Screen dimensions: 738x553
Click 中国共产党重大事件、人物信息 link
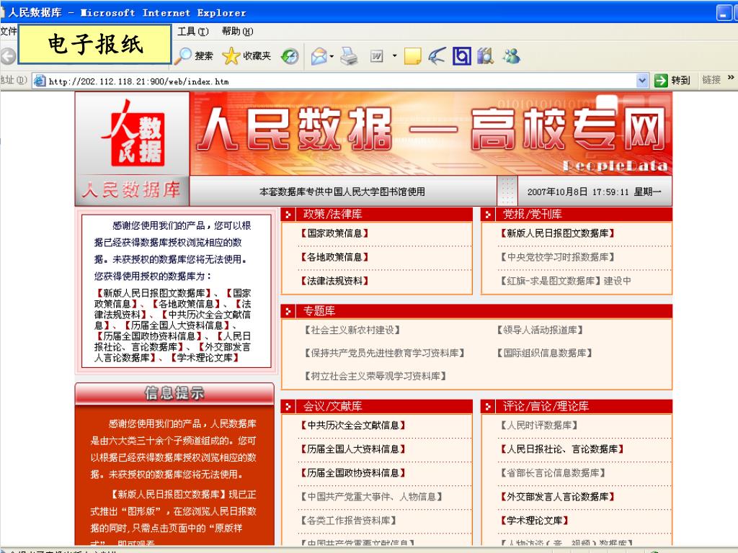(x=371, y=497)
